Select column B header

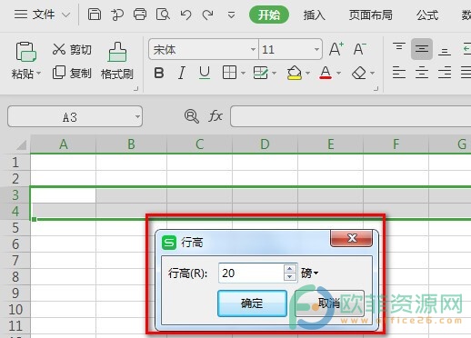pos(131,144)
